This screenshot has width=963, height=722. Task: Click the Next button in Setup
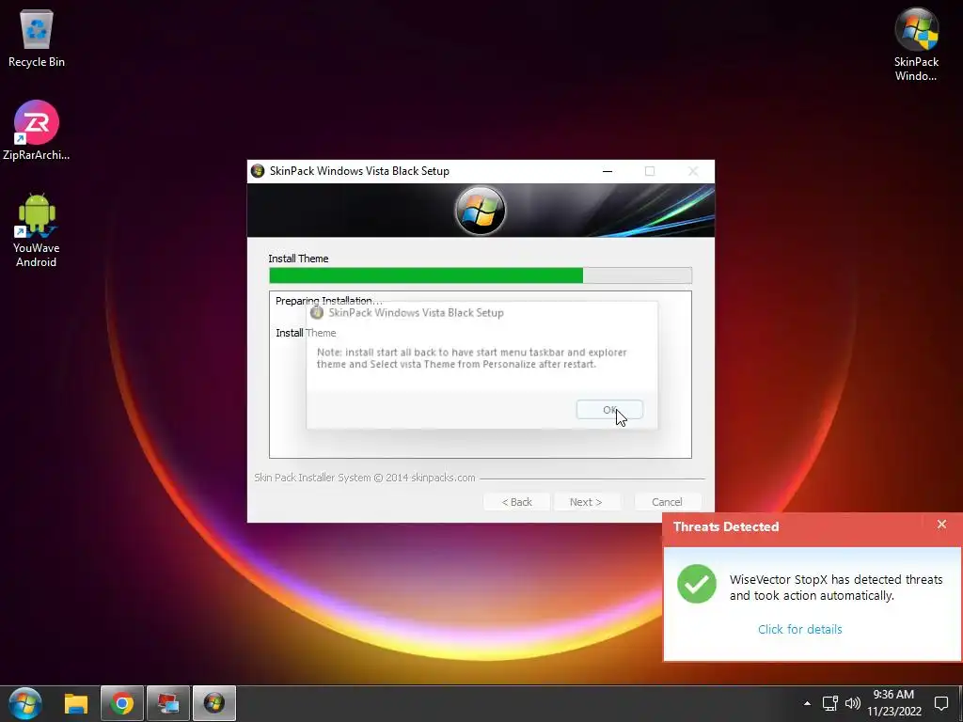coord(586,502)
